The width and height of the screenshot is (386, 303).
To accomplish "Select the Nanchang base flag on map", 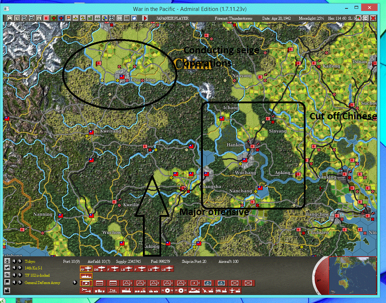I will click(x=260, y=188).
